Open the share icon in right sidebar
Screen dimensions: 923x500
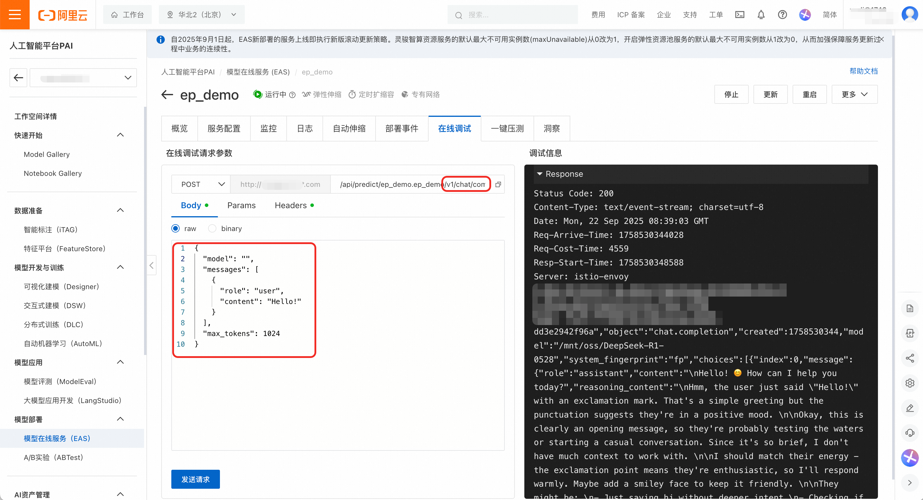pos(910,358)
